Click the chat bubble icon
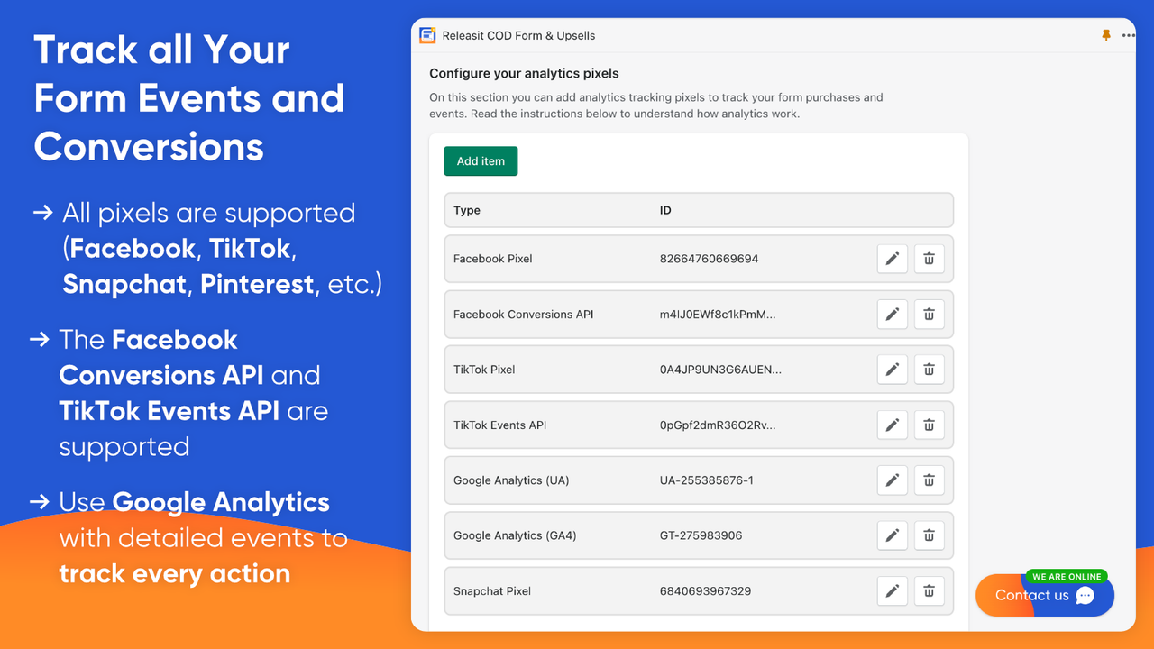 click(x=1085, y=596)
